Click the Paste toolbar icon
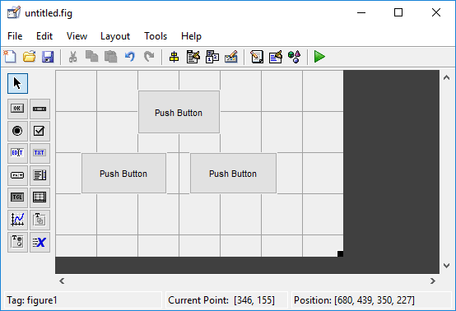Image resolution: width=456 pixels, height=311 pixels. (111, 57)
